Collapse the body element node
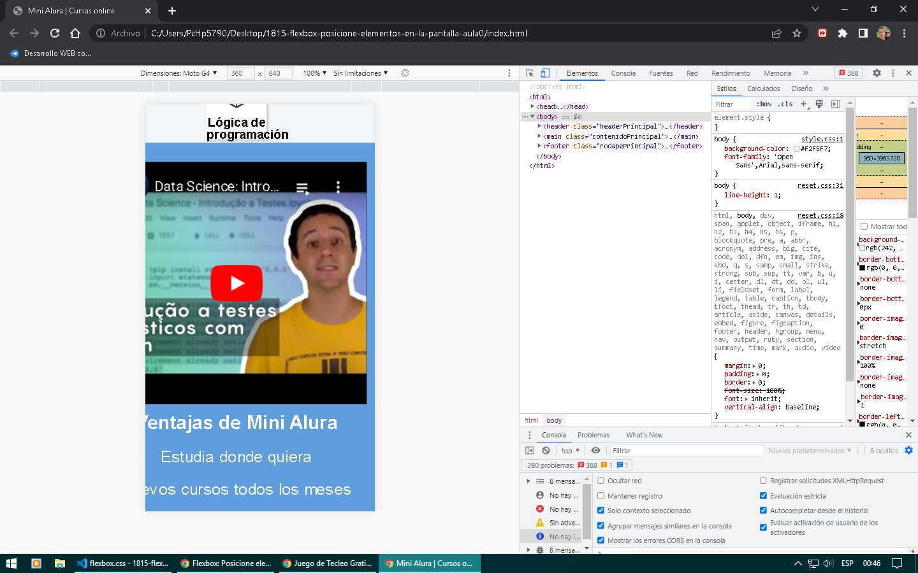The width and height of the screenshot is (918, 573). 532,117
